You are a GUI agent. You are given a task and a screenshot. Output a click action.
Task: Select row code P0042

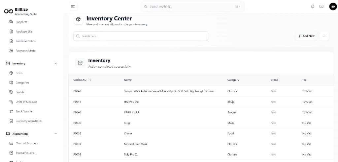coord(77,91)
